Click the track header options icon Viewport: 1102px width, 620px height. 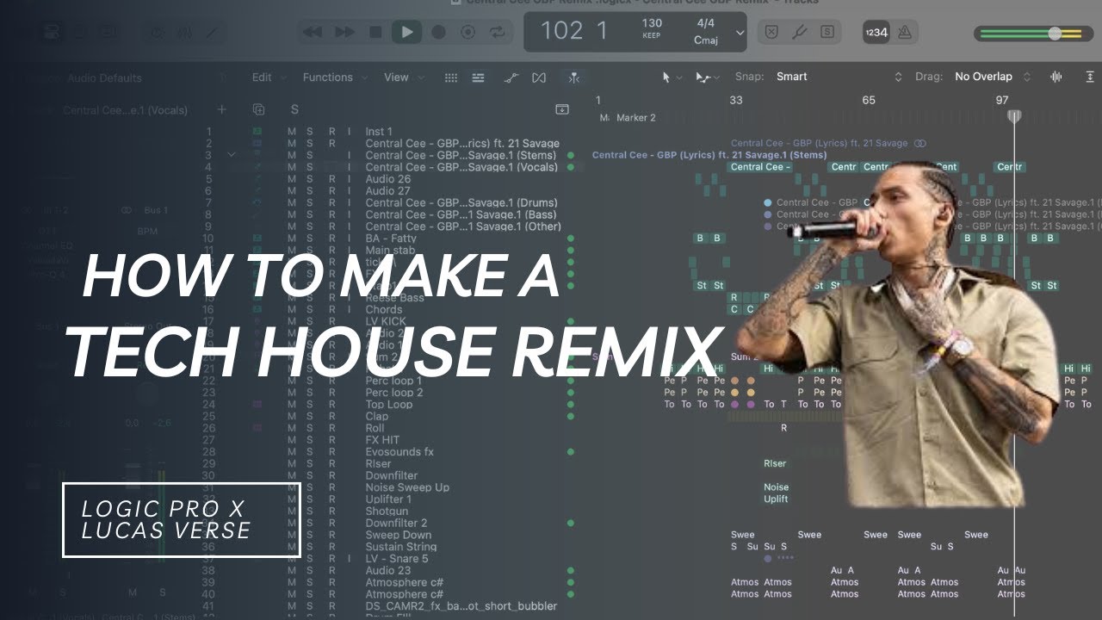pyautogui.click(x=562, y=109)
